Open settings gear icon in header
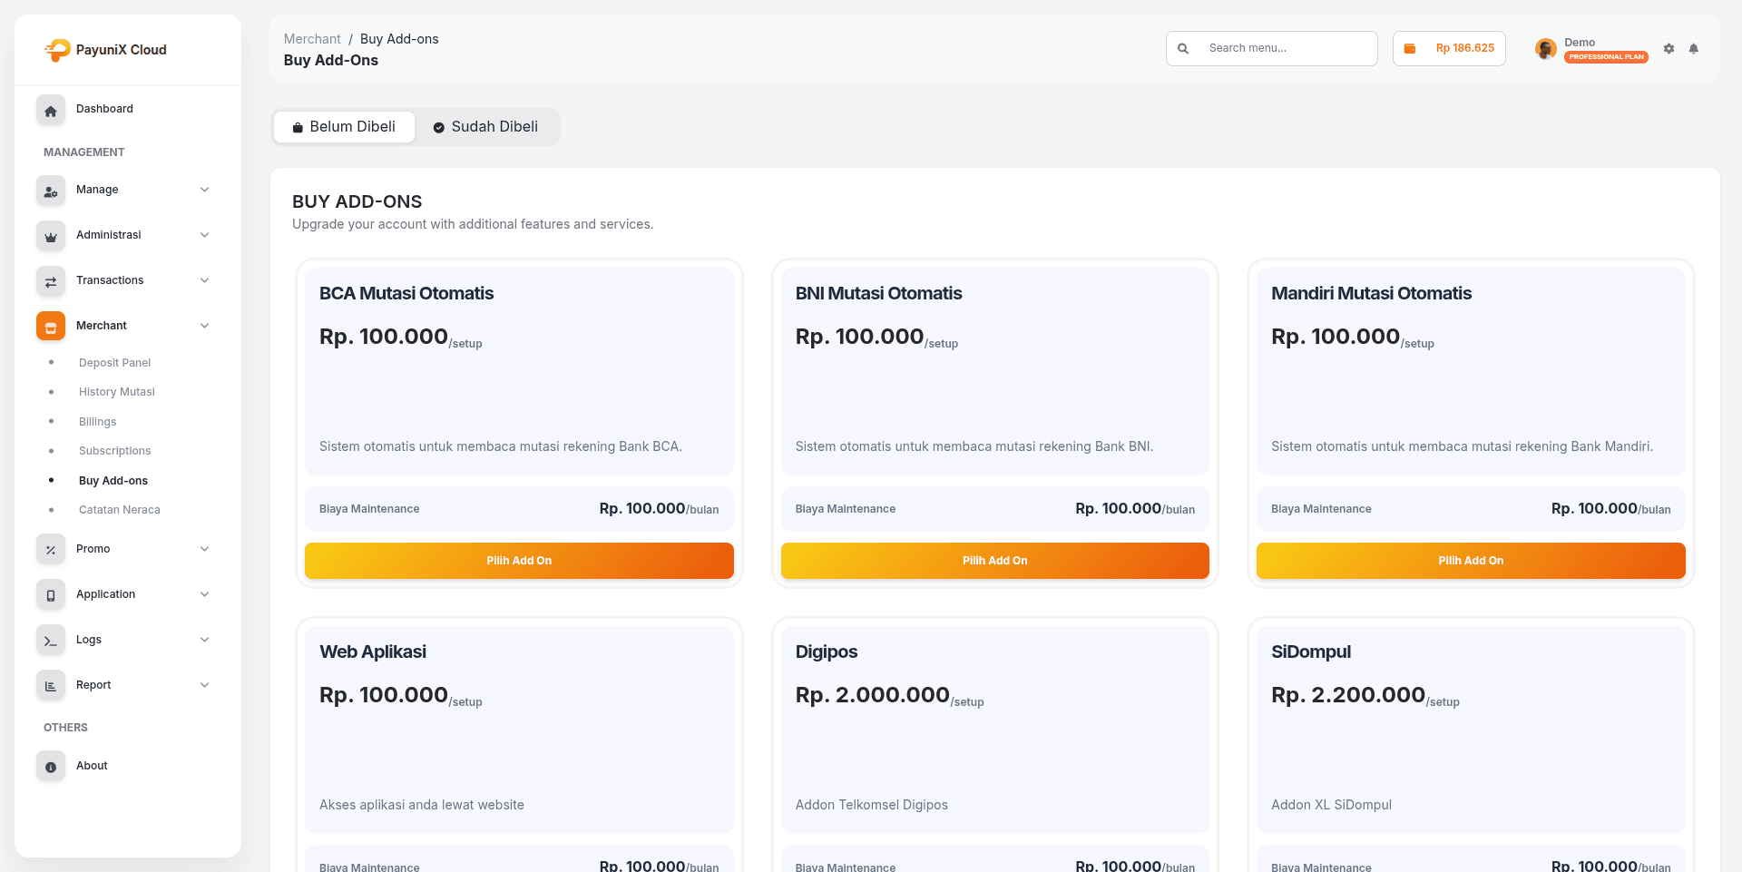 tap(1669, 49)
